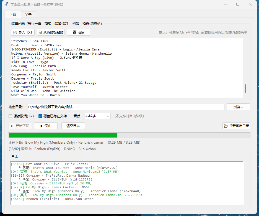Image resolution: width=259 pixels, height=216 pixels.
Task: Click the trash icon on the clear list button
Action: pyautogui.click(x=74, y=32)
